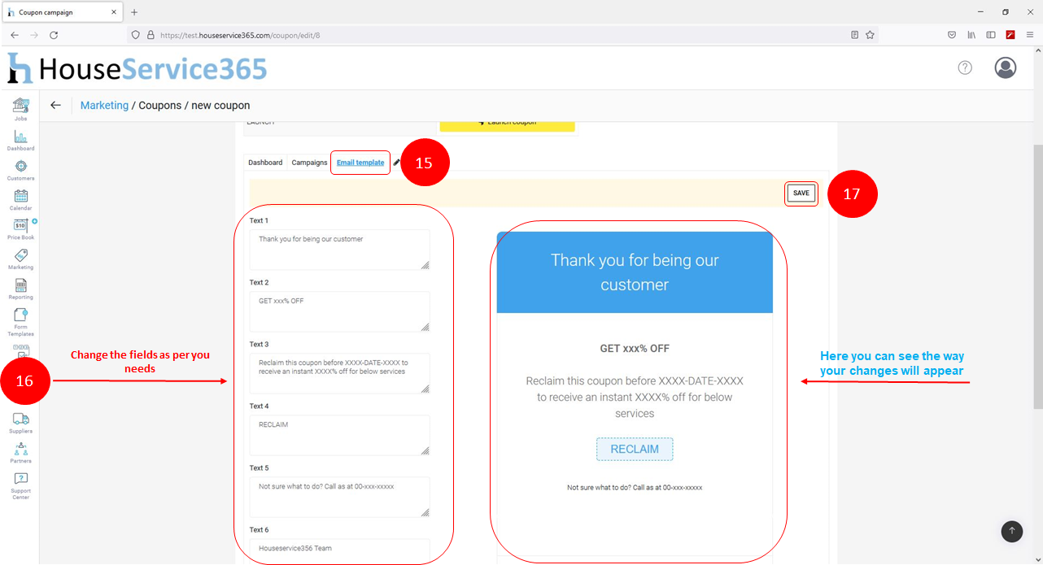Toggle reader view in the address bar
Screen dimensions: 1043x565
click(854, 35)
